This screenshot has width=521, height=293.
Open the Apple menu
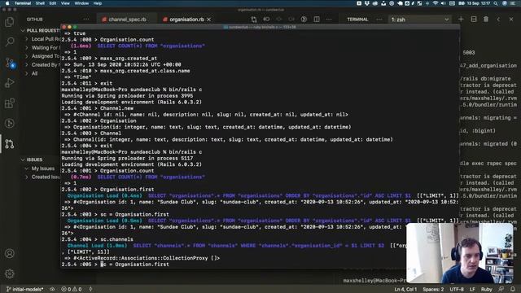[7, 3]
